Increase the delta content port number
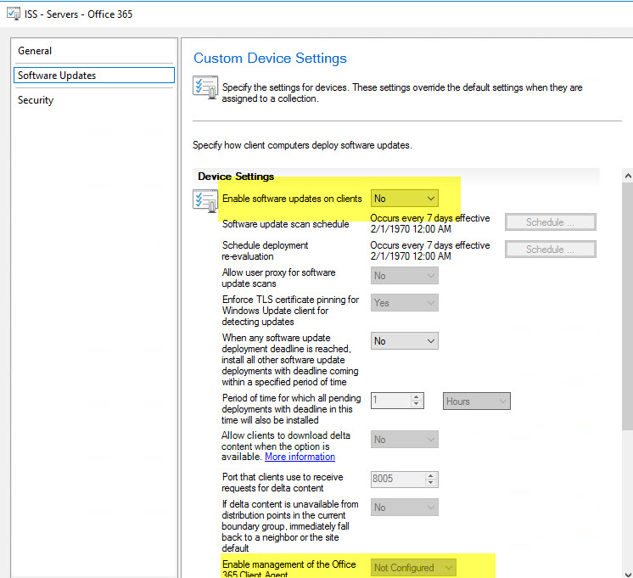633x578 pixels. coord(431,476)
